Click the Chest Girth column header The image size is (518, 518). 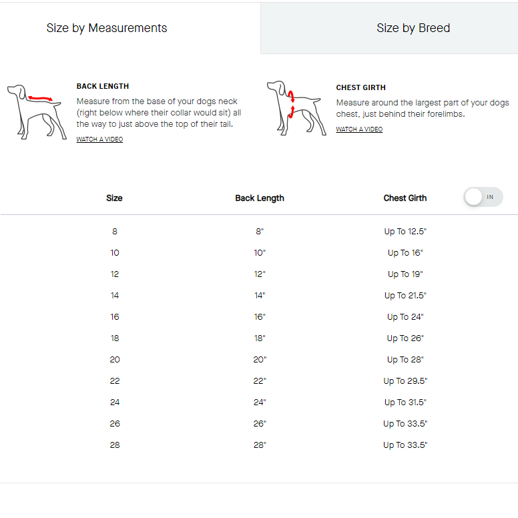405,198
